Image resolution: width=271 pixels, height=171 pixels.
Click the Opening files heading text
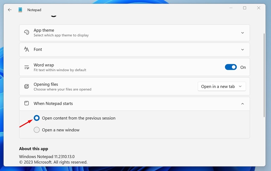[x=46, y=84]
